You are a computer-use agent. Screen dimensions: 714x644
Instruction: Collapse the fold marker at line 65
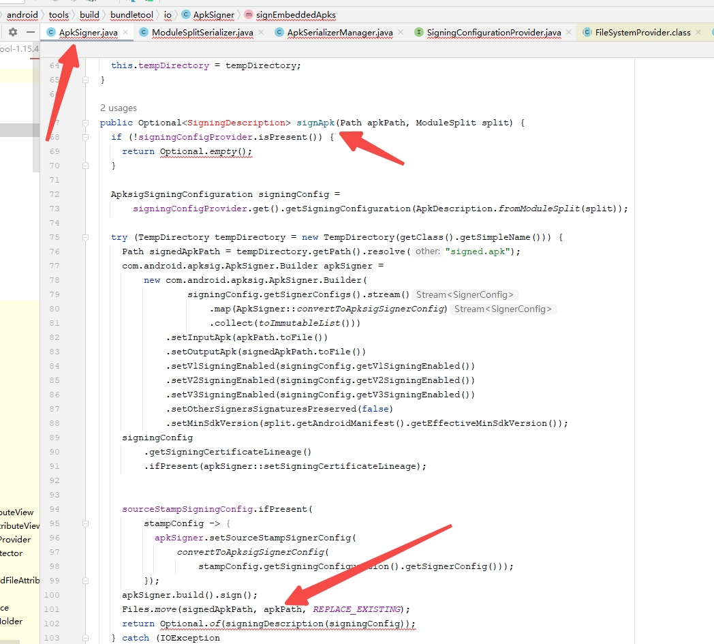(85, 80)
